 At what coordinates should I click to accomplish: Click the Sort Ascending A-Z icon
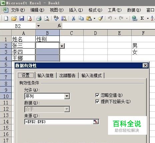[152, 18]
